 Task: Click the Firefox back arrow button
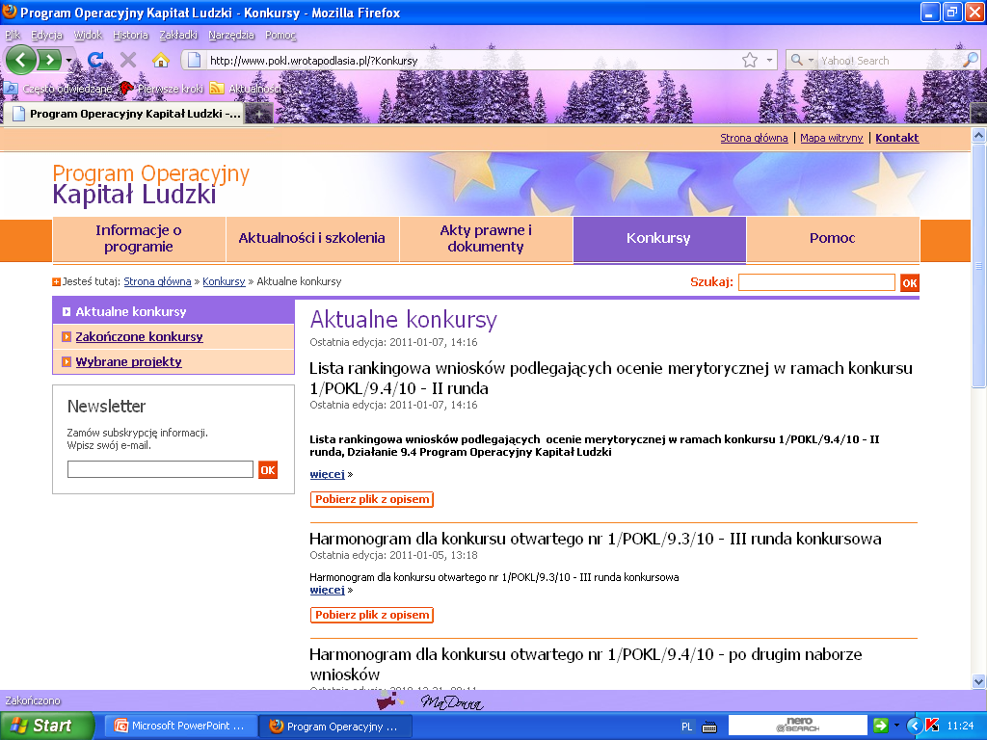(x=21, y=61)
